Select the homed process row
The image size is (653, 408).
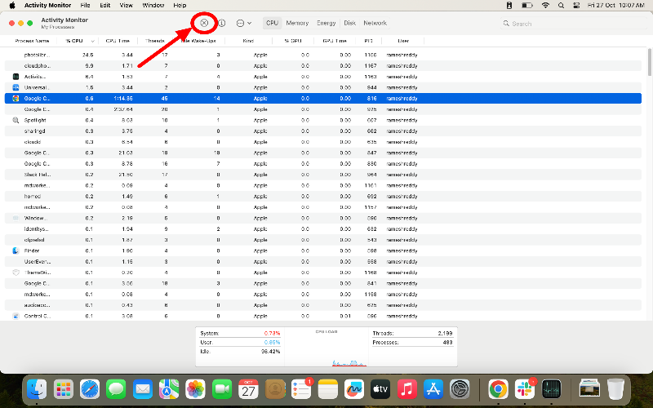coord(322,196)
